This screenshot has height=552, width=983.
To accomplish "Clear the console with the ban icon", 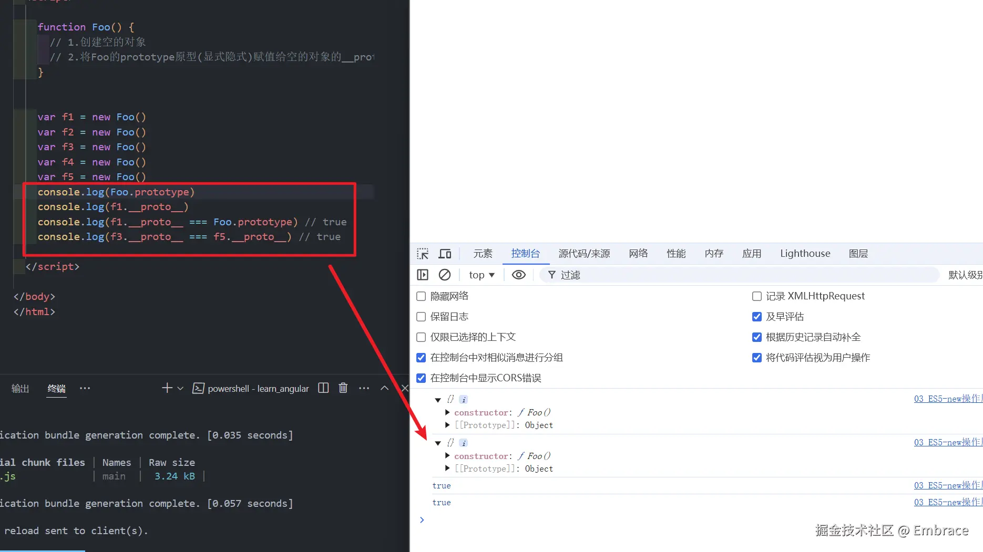I will pyautogui.click(x=445, y=275).
